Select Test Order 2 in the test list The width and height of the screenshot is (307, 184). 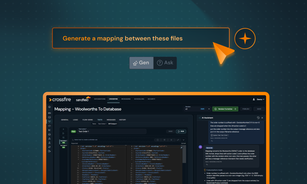pyautogui.click(x=64, y=147)
